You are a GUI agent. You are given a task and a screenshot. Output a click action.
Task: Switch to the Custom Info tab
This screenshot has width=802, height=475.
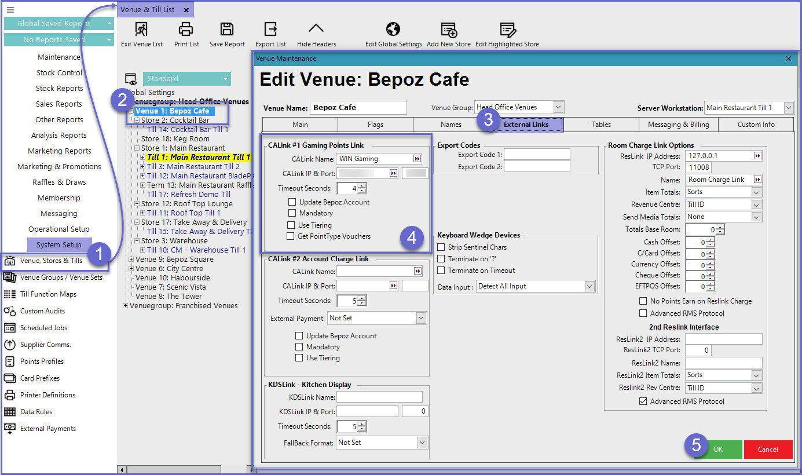(756, 125)
